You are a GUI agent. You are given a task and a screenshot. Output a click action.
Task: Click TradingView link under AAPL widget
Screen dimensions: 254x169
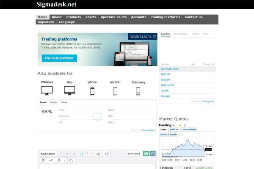pos(149,130)
